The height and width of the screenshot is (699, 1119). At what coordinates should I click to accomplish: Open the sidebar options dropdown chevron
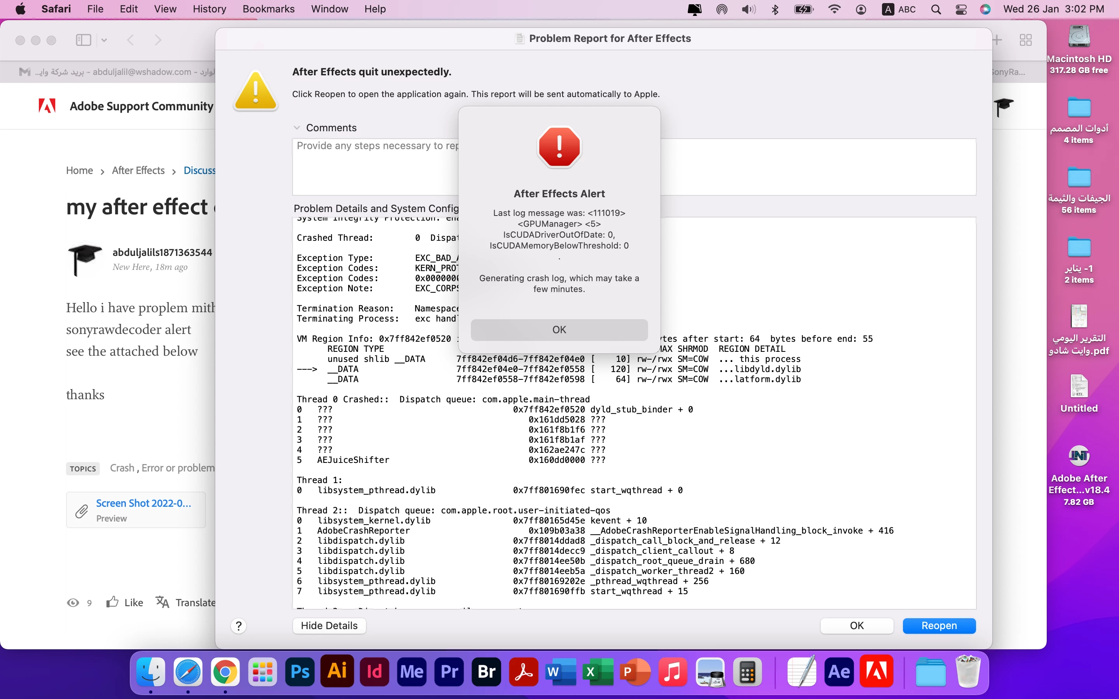click(104, 40)
